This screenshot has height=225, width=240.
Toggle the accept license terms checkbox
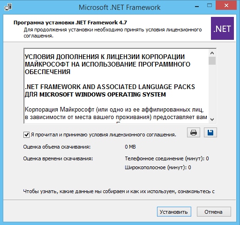click(26, 135)
